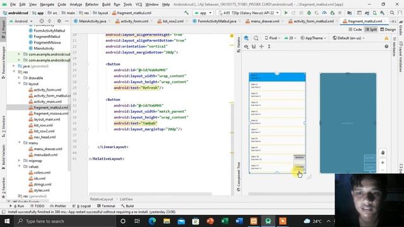This screenshot has height=227, width=404.
Task: Collapse the layout folder in project tree
Action: (20, 84)
